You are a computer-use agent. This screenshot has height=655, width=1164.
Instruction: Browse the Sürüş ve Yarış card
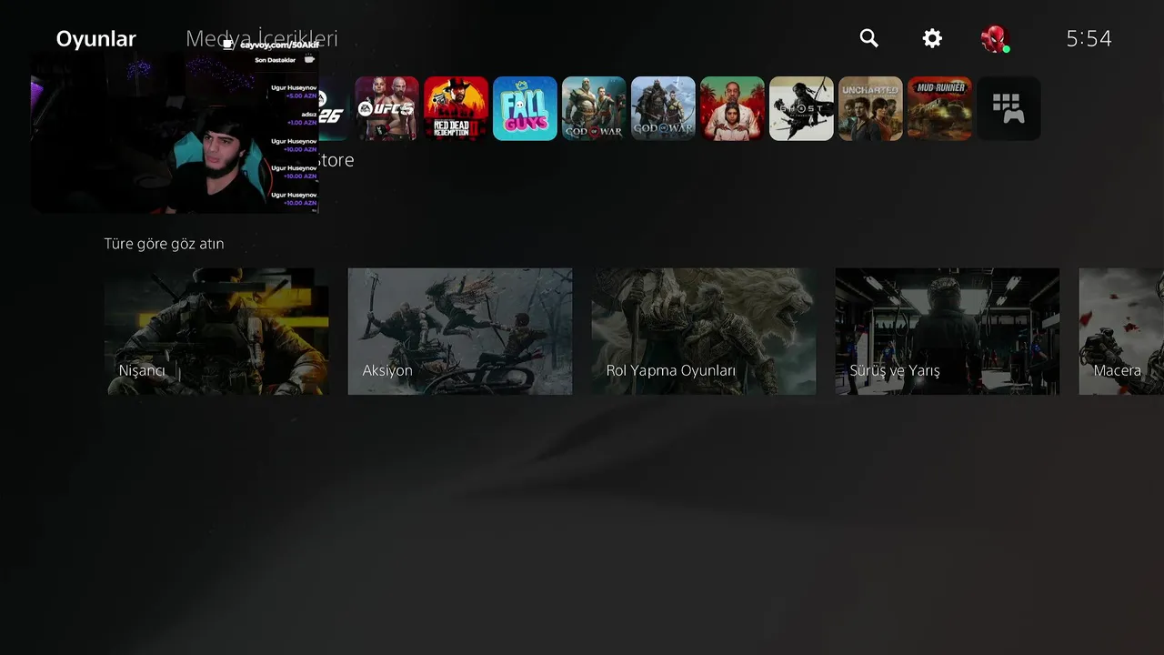(948, 331)
